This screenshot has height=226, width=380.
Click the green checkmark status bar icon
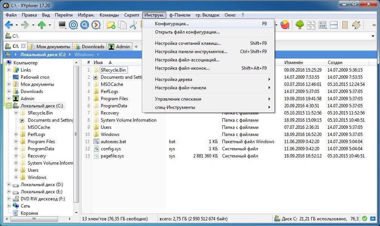point(365,218)
